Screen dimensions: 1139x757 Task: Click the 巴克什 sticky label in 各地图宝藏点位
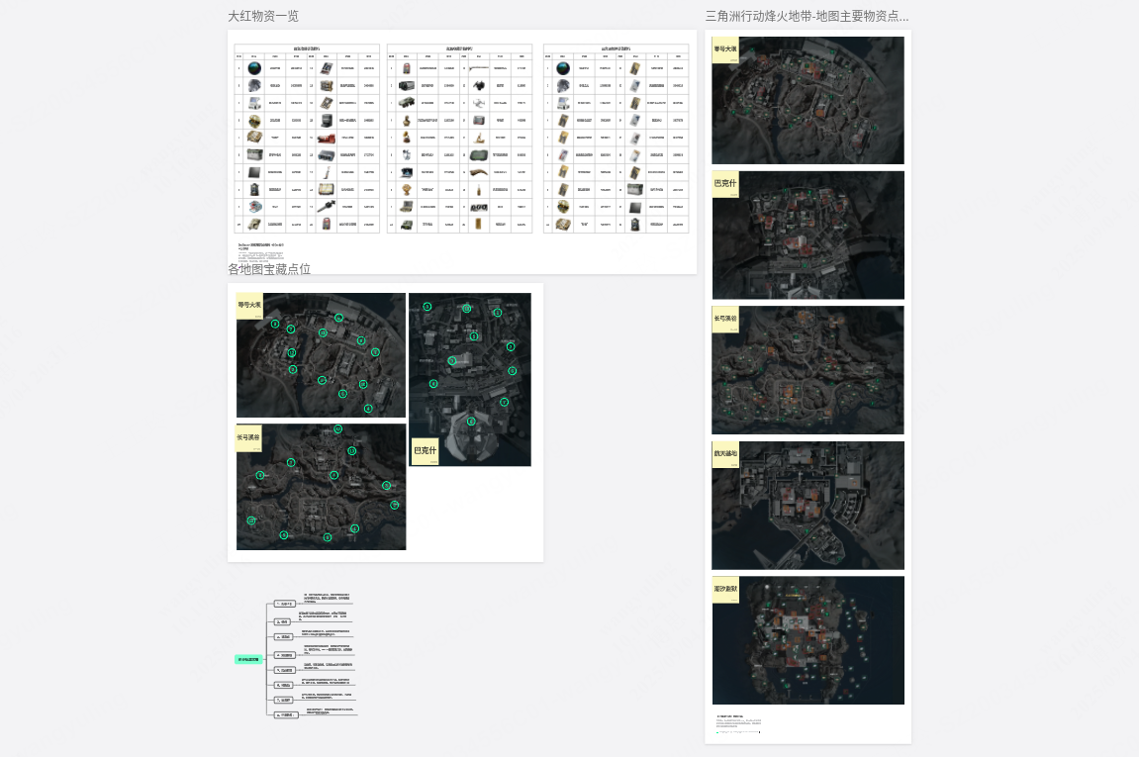[x=425, y=451]
